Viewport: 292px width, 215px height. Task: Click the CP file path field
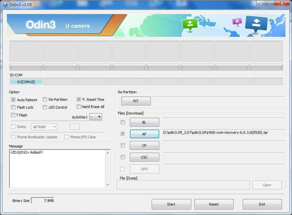[224, 146]
